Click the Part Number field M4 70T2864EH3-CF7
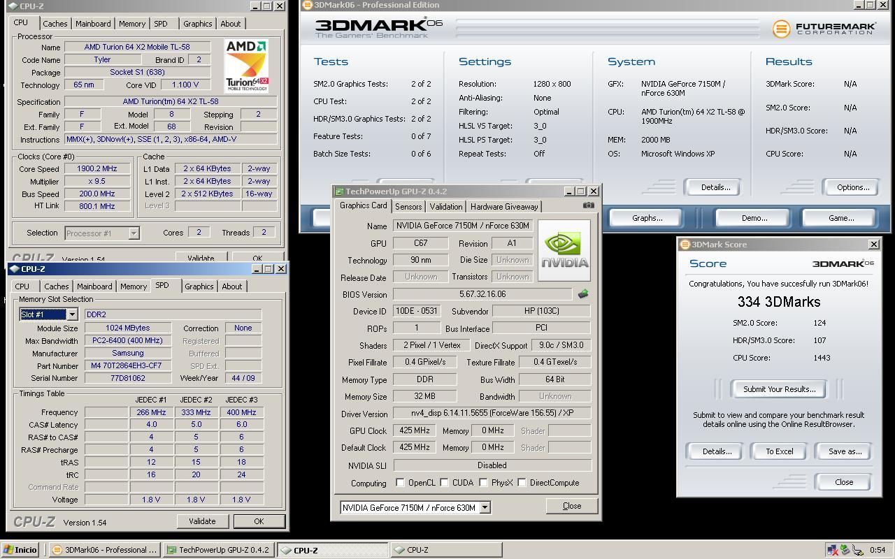The width and height of the screenshot is (895, 559). click(127, 365)
